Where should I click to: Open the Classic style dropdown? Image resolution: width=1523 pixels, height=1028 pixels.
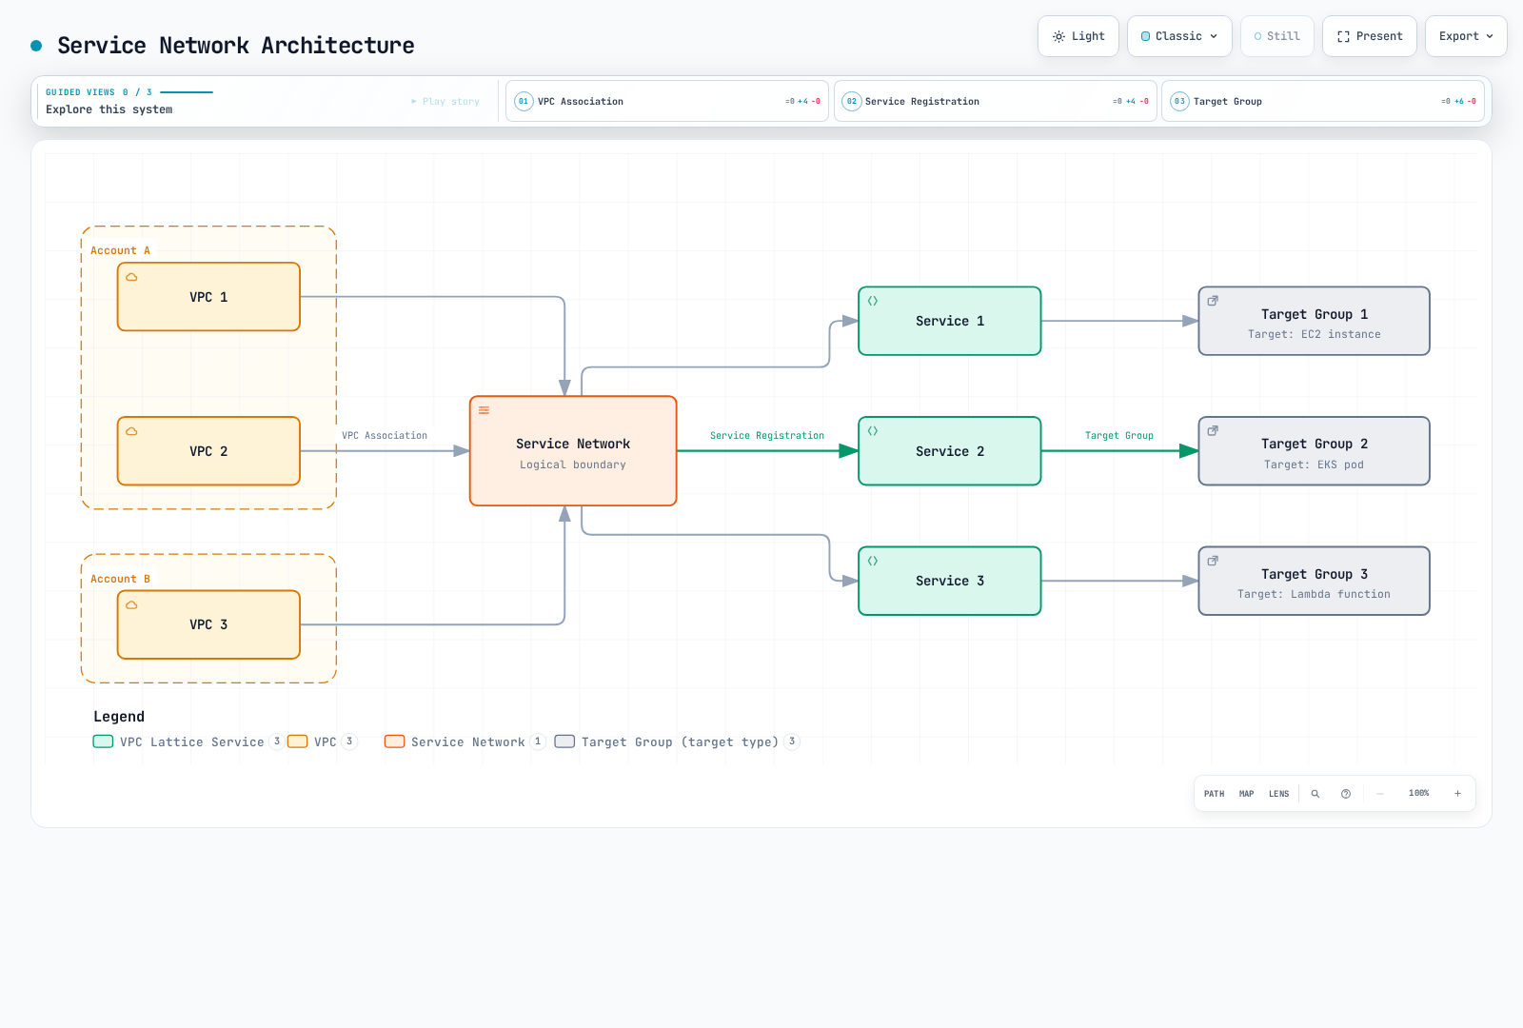tap(1179, 36)
